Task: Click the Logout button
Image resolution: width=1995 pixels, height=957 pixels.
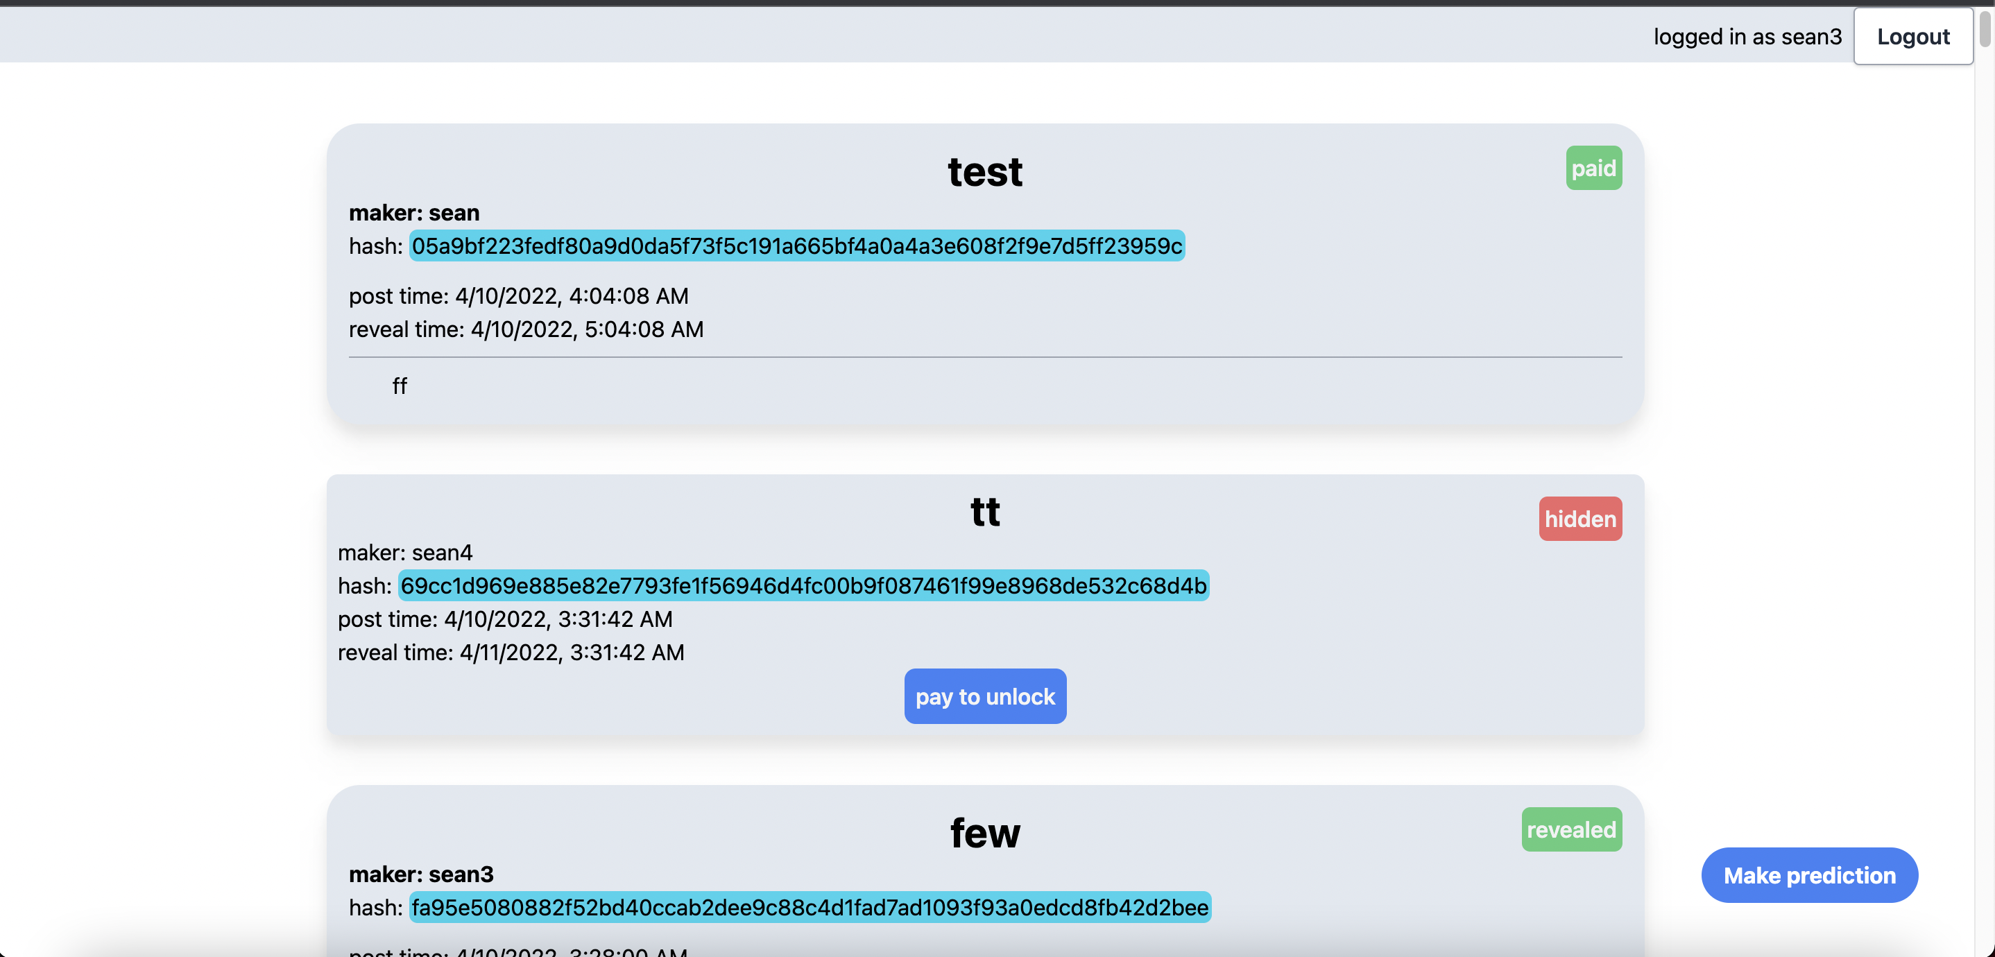Action: pyautogui.click(x=1912, y=36)
